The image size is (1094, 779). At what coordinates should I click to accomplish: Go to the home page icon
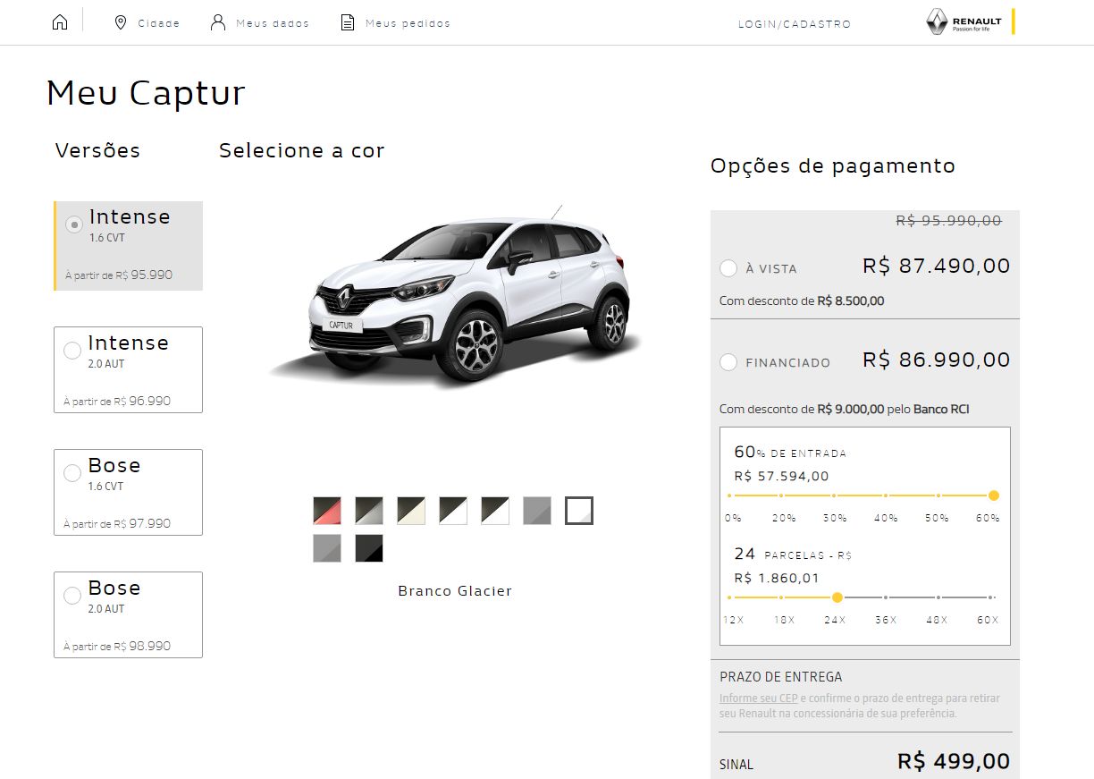point(60,22)
